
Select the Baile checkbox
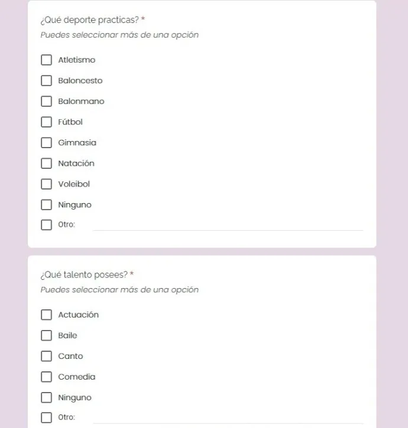click(x=46, y=335)
